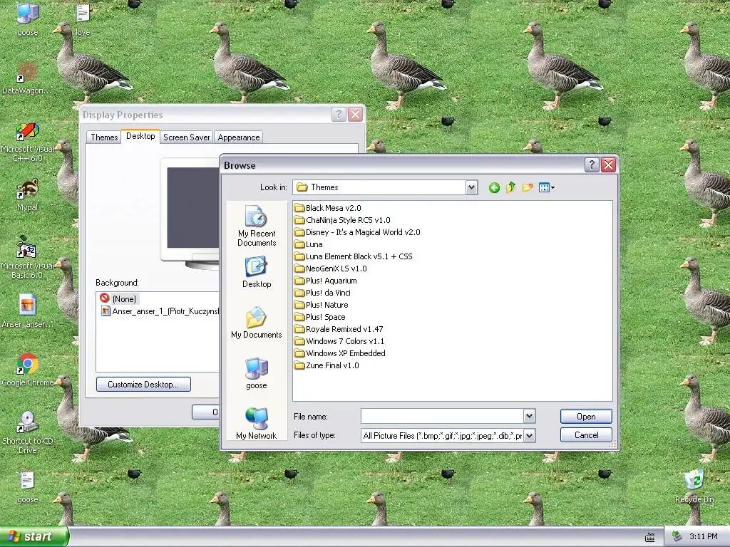Select Luna Element Black v5.1 + CSS folder

(x=354, y=256)
